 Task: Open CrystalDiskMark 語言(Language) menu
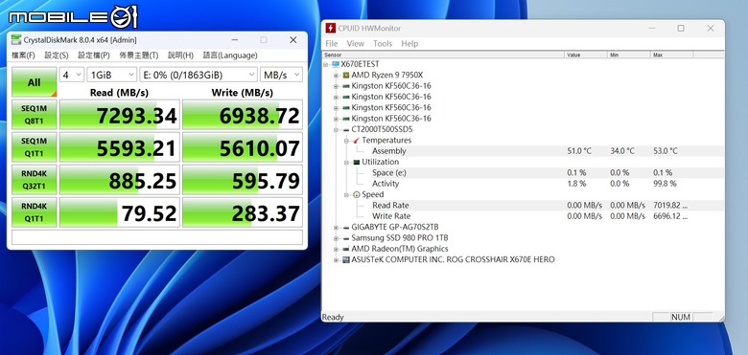coord(230,55)
